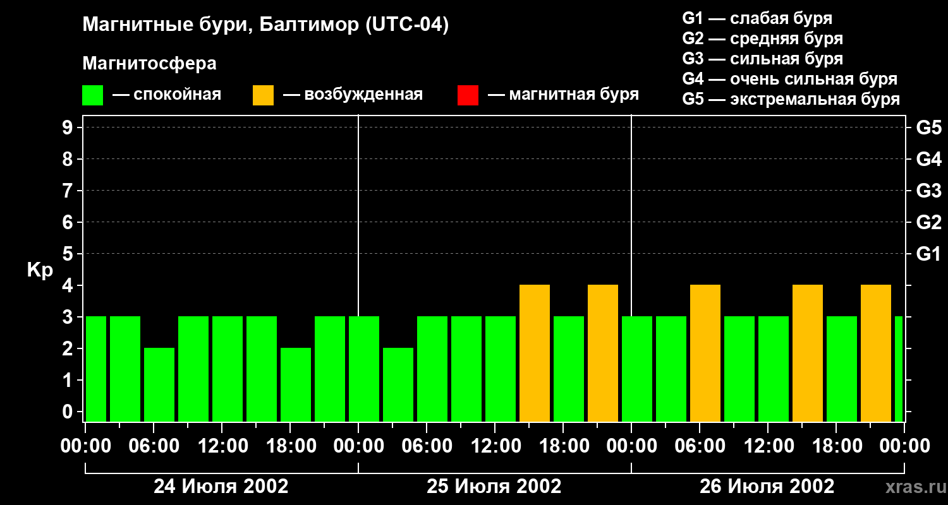Click the 'G2' label on the right axis
This screenshot has width=948, height=505.
pos(928,222)
